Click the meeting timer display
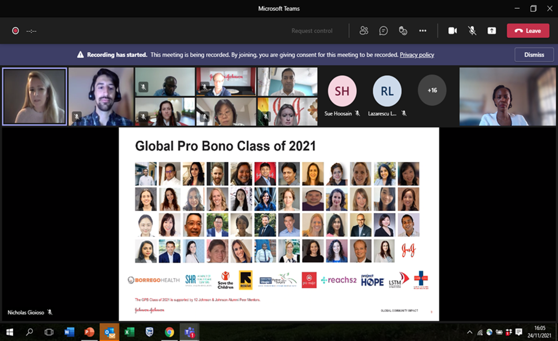This screenshot has height=341, width=558. click(31, 31)
